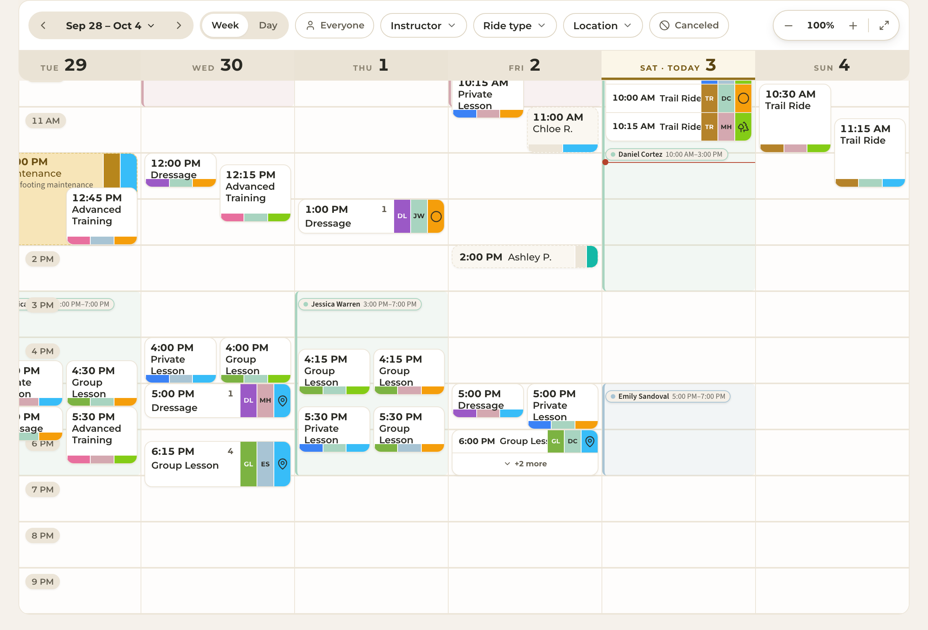This screenshot has width=928, height=630.
Task: Click location pin on 6:15 PM Group Lesson
Action: tap(282, 464)
